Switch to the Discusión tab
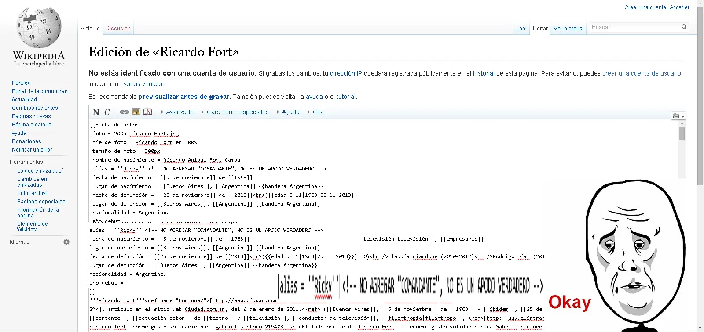Viewport: 704px width, 332px height. [x=118, y=28]
